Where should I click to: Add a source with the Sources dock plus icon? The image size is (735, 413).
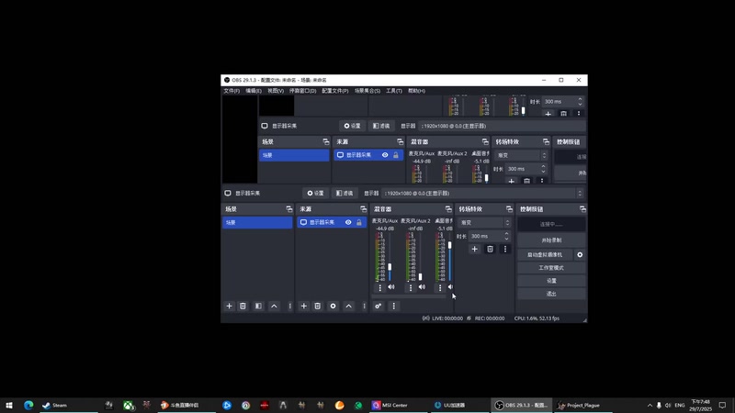(x=304, y=306)
